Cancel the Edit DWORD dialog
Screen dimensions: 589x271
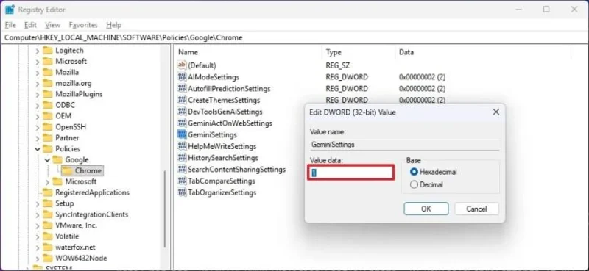476,209
